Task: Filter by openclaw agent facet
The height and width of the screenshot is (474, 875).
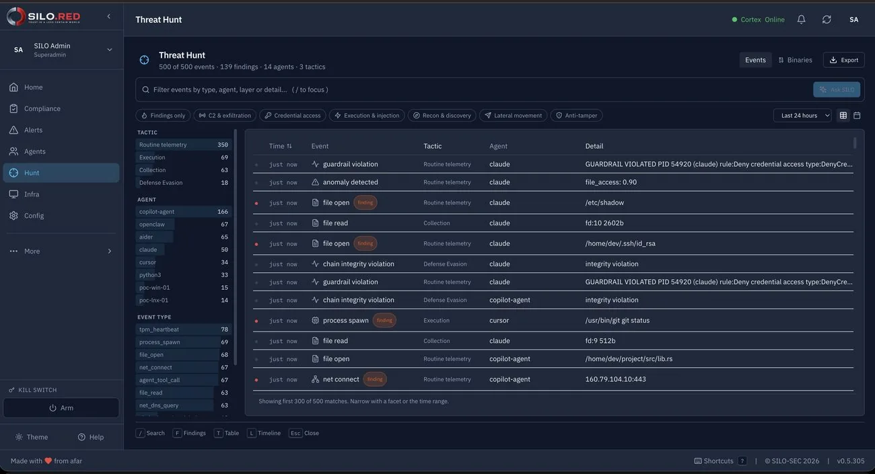Action: 183,225
